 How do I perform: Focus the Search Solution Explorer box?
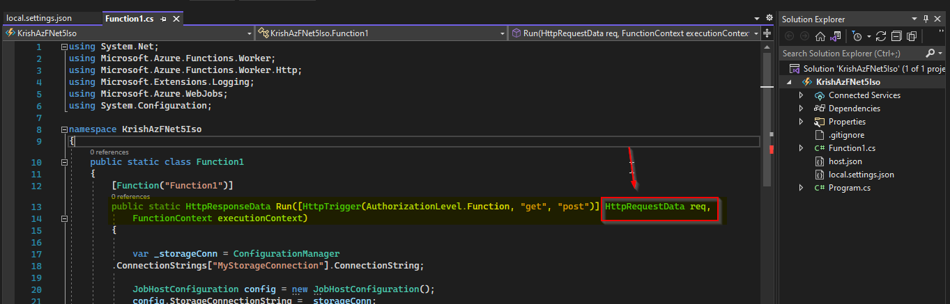click(852, 53)
